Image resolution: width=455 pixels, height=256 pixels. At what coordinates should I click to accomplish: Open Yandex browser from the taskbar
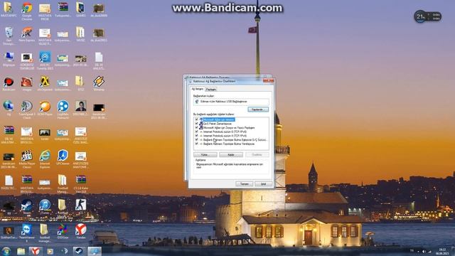35,251
